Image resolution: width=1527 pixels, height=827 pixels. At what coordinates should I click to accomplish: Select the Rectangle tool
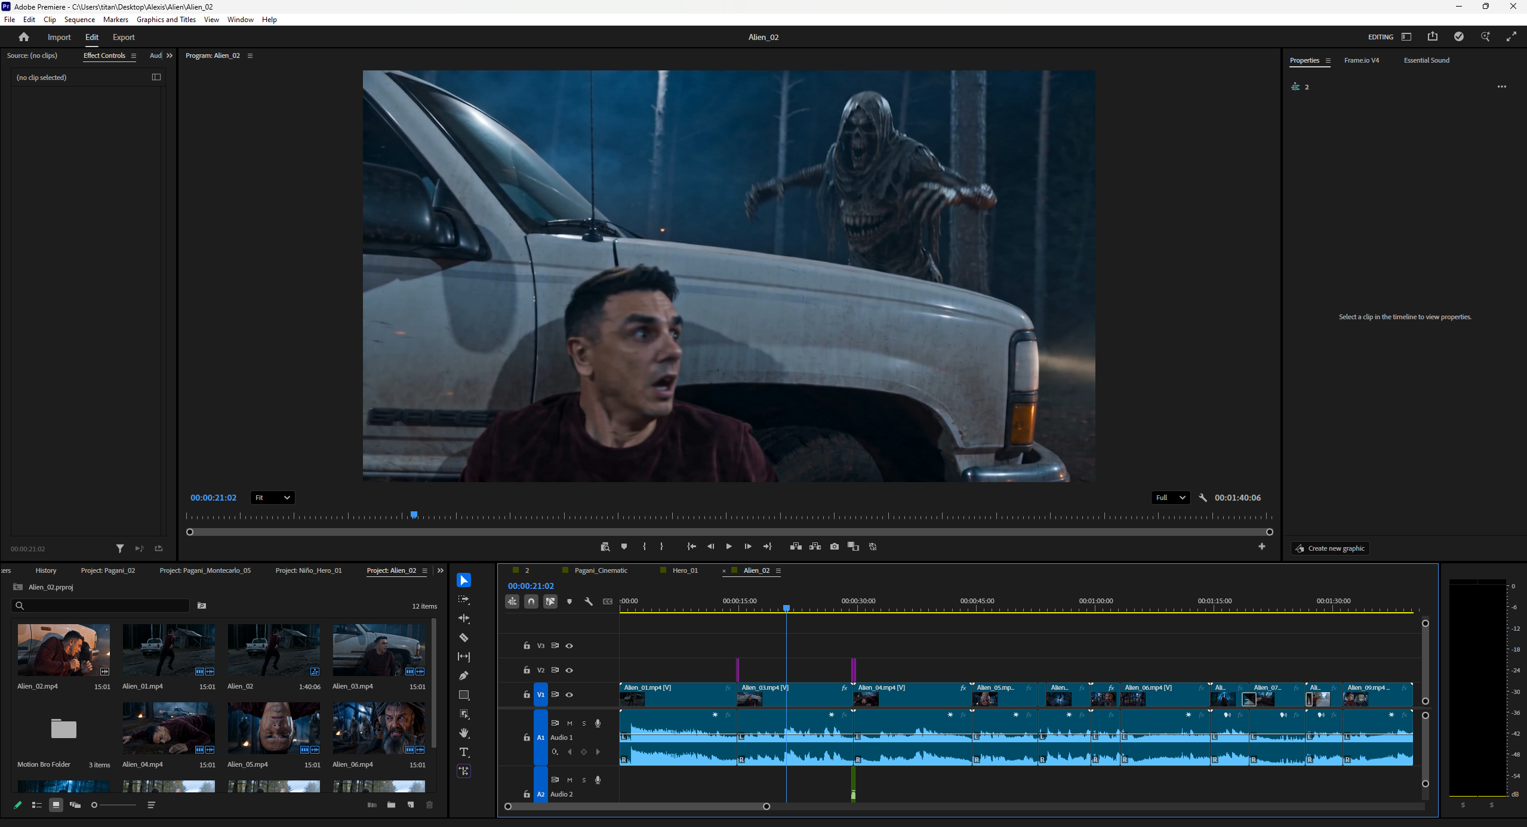464,695
